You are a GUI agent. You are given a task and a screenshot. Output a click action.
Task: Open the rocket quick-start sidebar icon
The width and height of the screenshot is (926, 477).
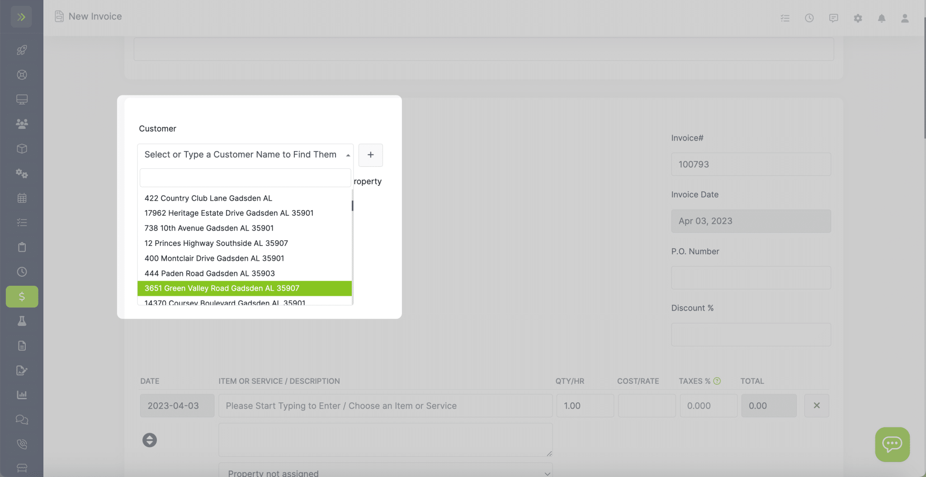click(21, 50)
